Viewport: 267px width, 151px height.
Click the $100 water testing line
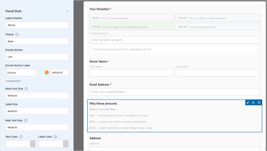point(121,128)
